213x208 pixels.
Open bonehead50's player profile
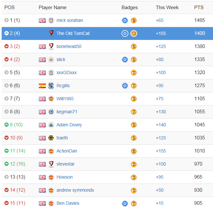(69, 46)
